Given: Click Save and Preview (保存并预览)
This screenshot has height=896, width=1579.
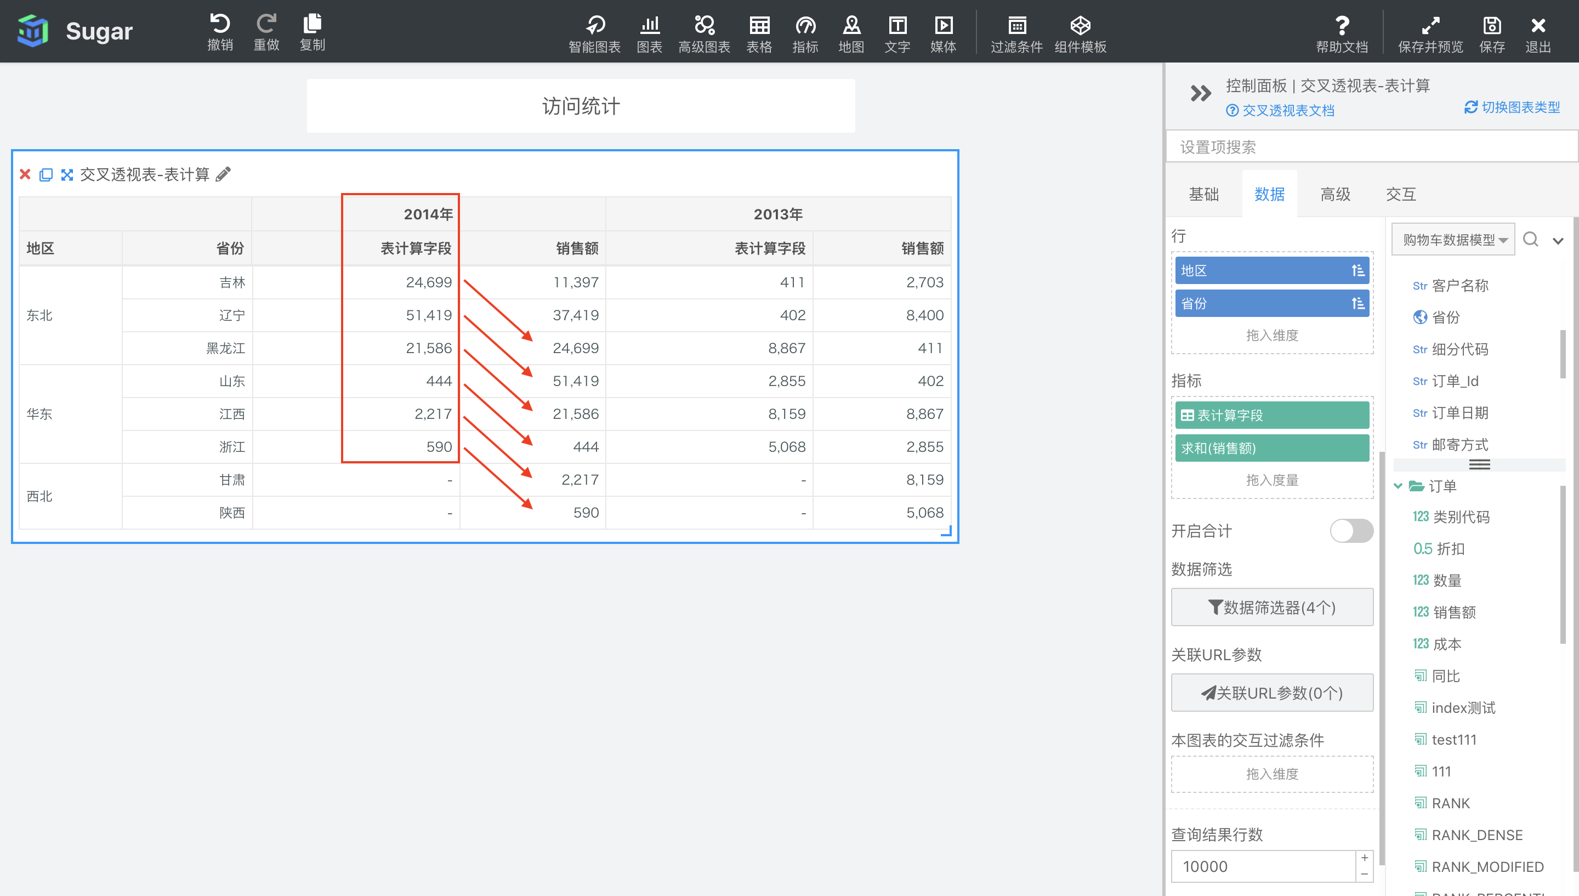Looking at the screenshot, I should [x=1431, y=34].
